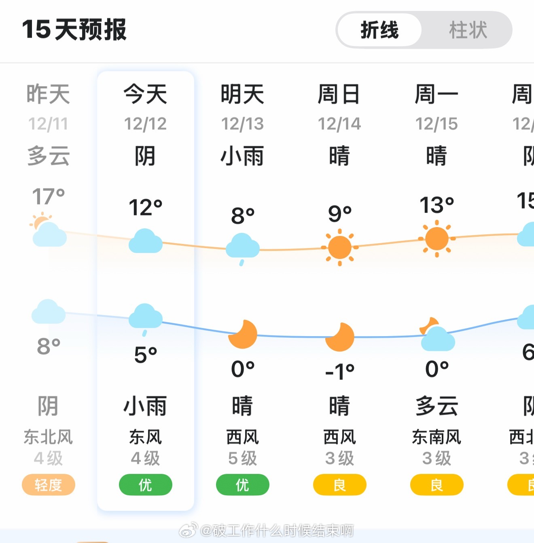Click the green 优 badge under 今天
This screenshot has height=543, width=534.
click(x=146, y=485)
